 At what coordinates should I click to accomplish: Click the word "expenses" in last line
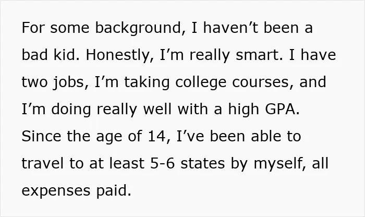click(x=56, y=191)
